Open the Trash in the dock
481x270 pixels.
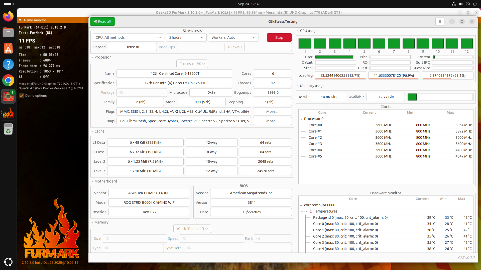pos(8,129)
